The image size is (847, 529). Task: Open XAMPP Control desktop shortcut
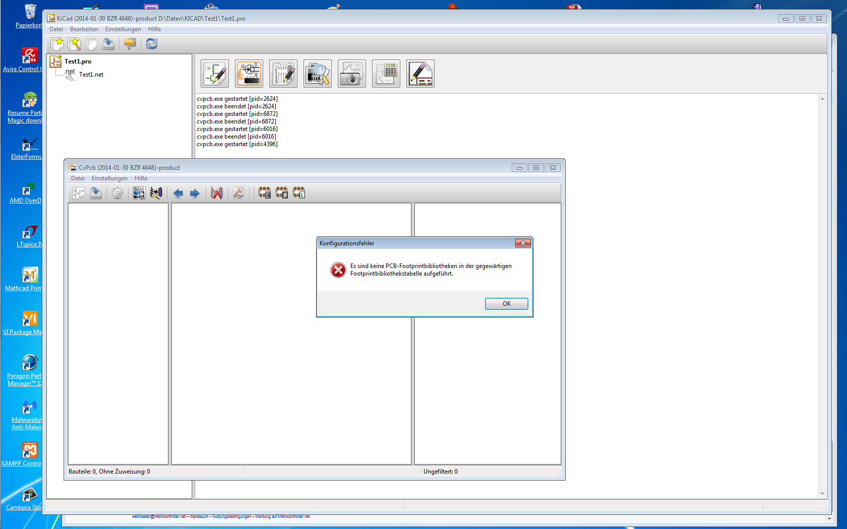22,454
